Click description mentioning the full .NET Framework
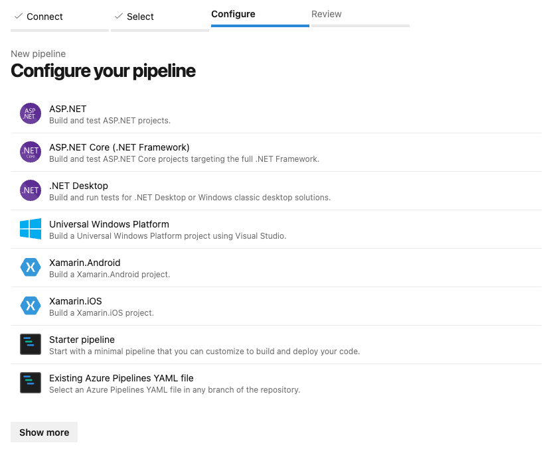555x457 pixels. (x=184, y=159)
